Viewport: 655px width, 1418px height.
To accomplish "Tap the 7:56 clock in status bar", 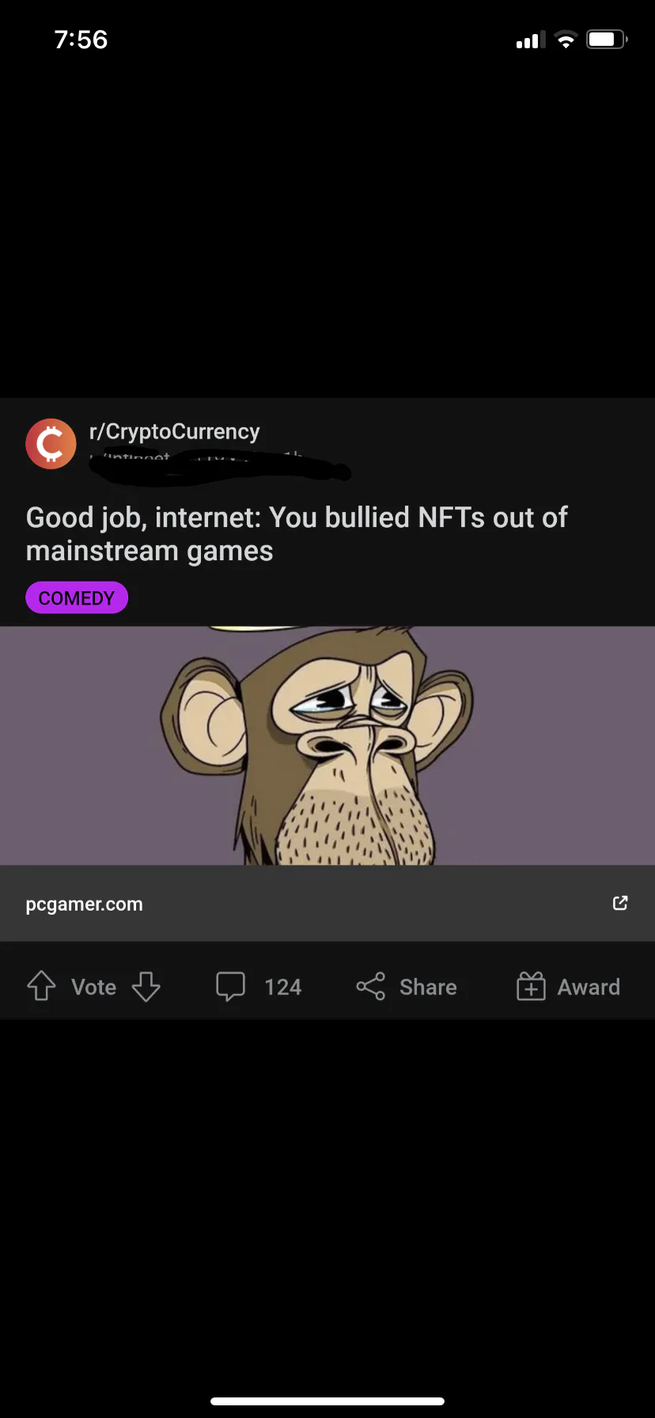I will pyautogui.click(x=81, y=40).
